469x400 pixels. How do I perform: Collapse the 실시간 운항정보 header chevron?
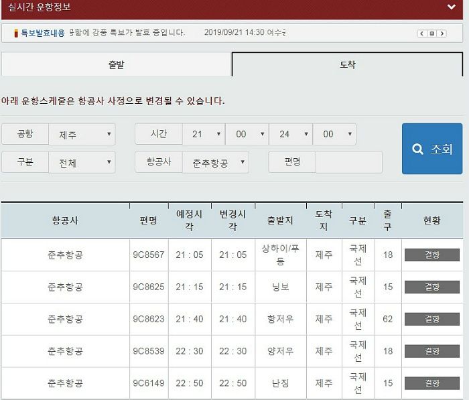(452, 7)
